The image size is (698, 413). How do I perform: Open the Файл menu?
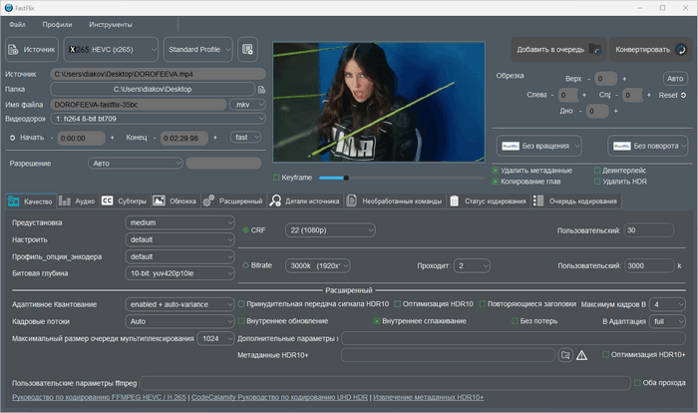point(17,25)
